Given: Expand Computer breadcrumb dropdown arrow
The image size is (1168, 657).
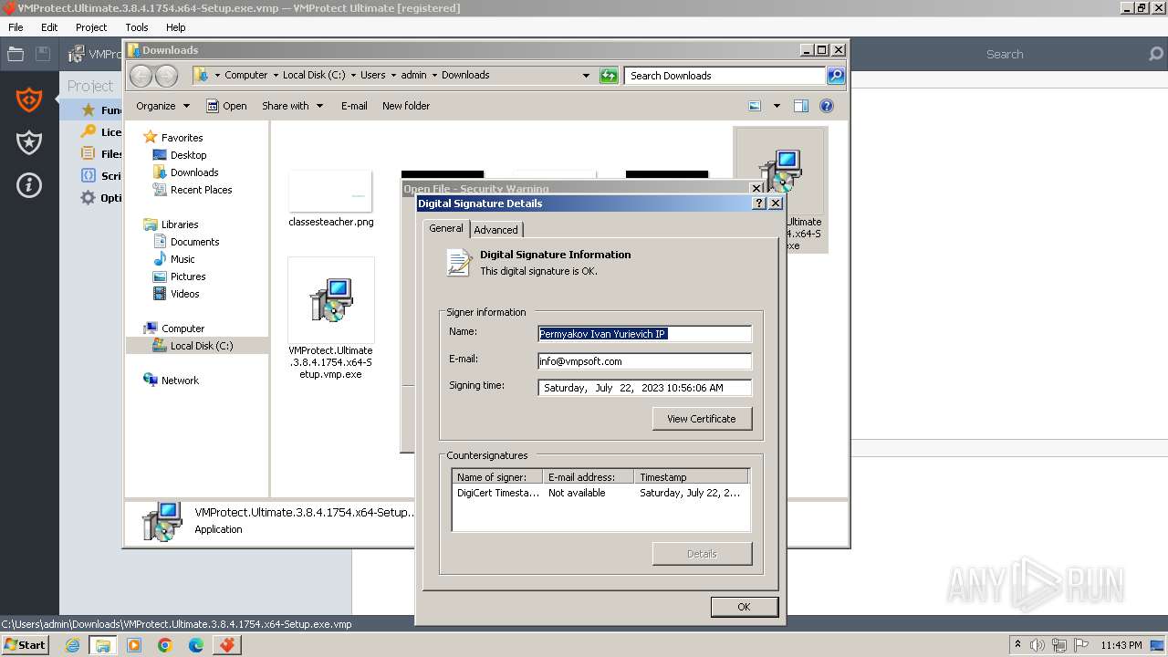Looking at the screenshot, I should [x=276, y=76].
